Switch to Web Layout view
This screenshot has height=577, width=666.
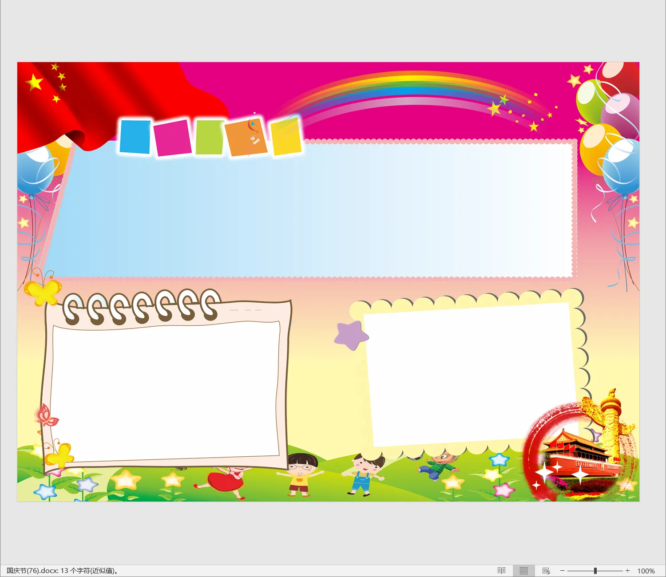click(x=546, y=571)
